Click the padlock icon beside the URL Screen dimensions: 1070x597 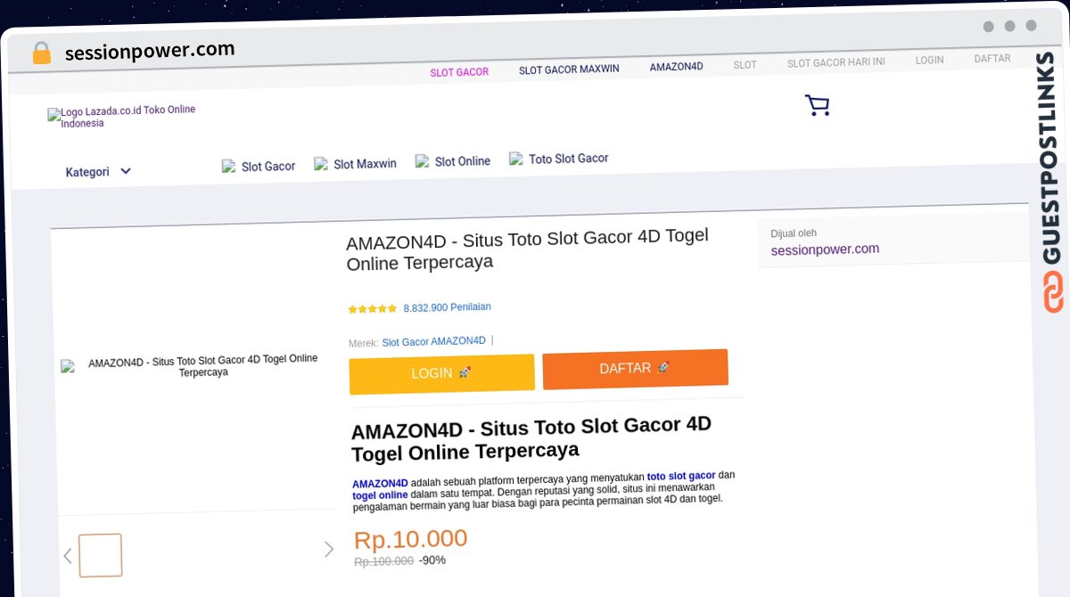point(41,53)
